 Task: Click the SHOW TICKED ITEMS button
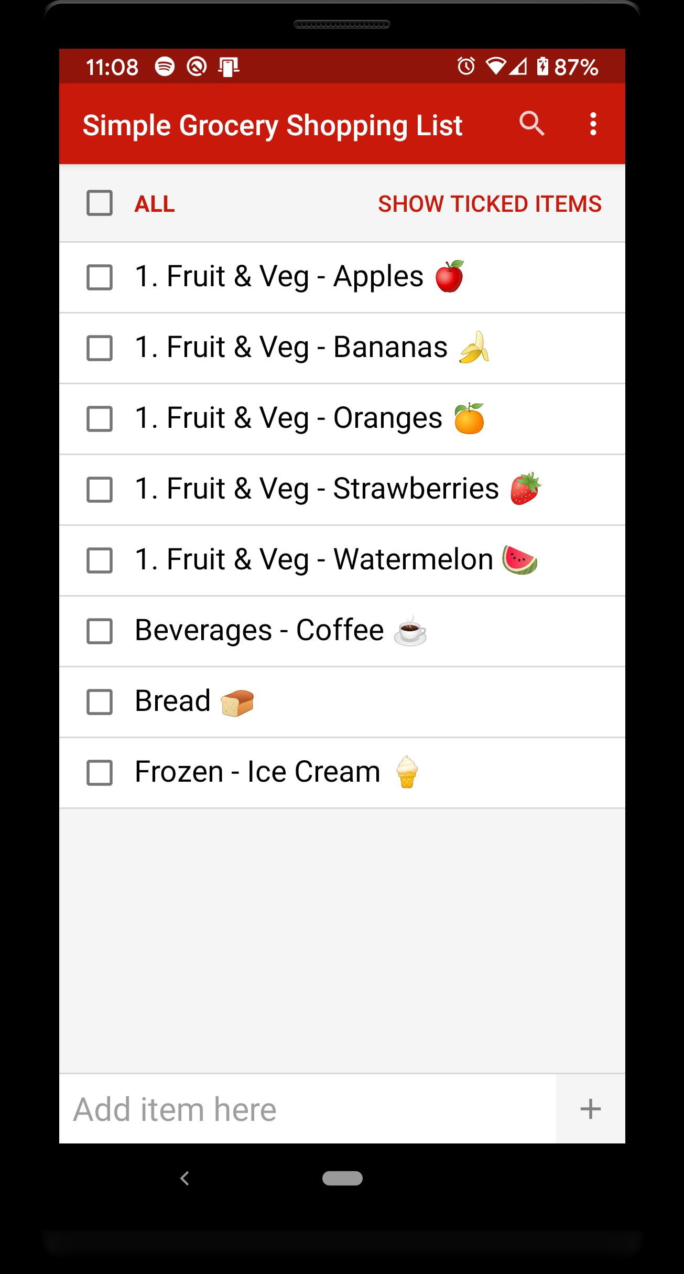[490, 204]
